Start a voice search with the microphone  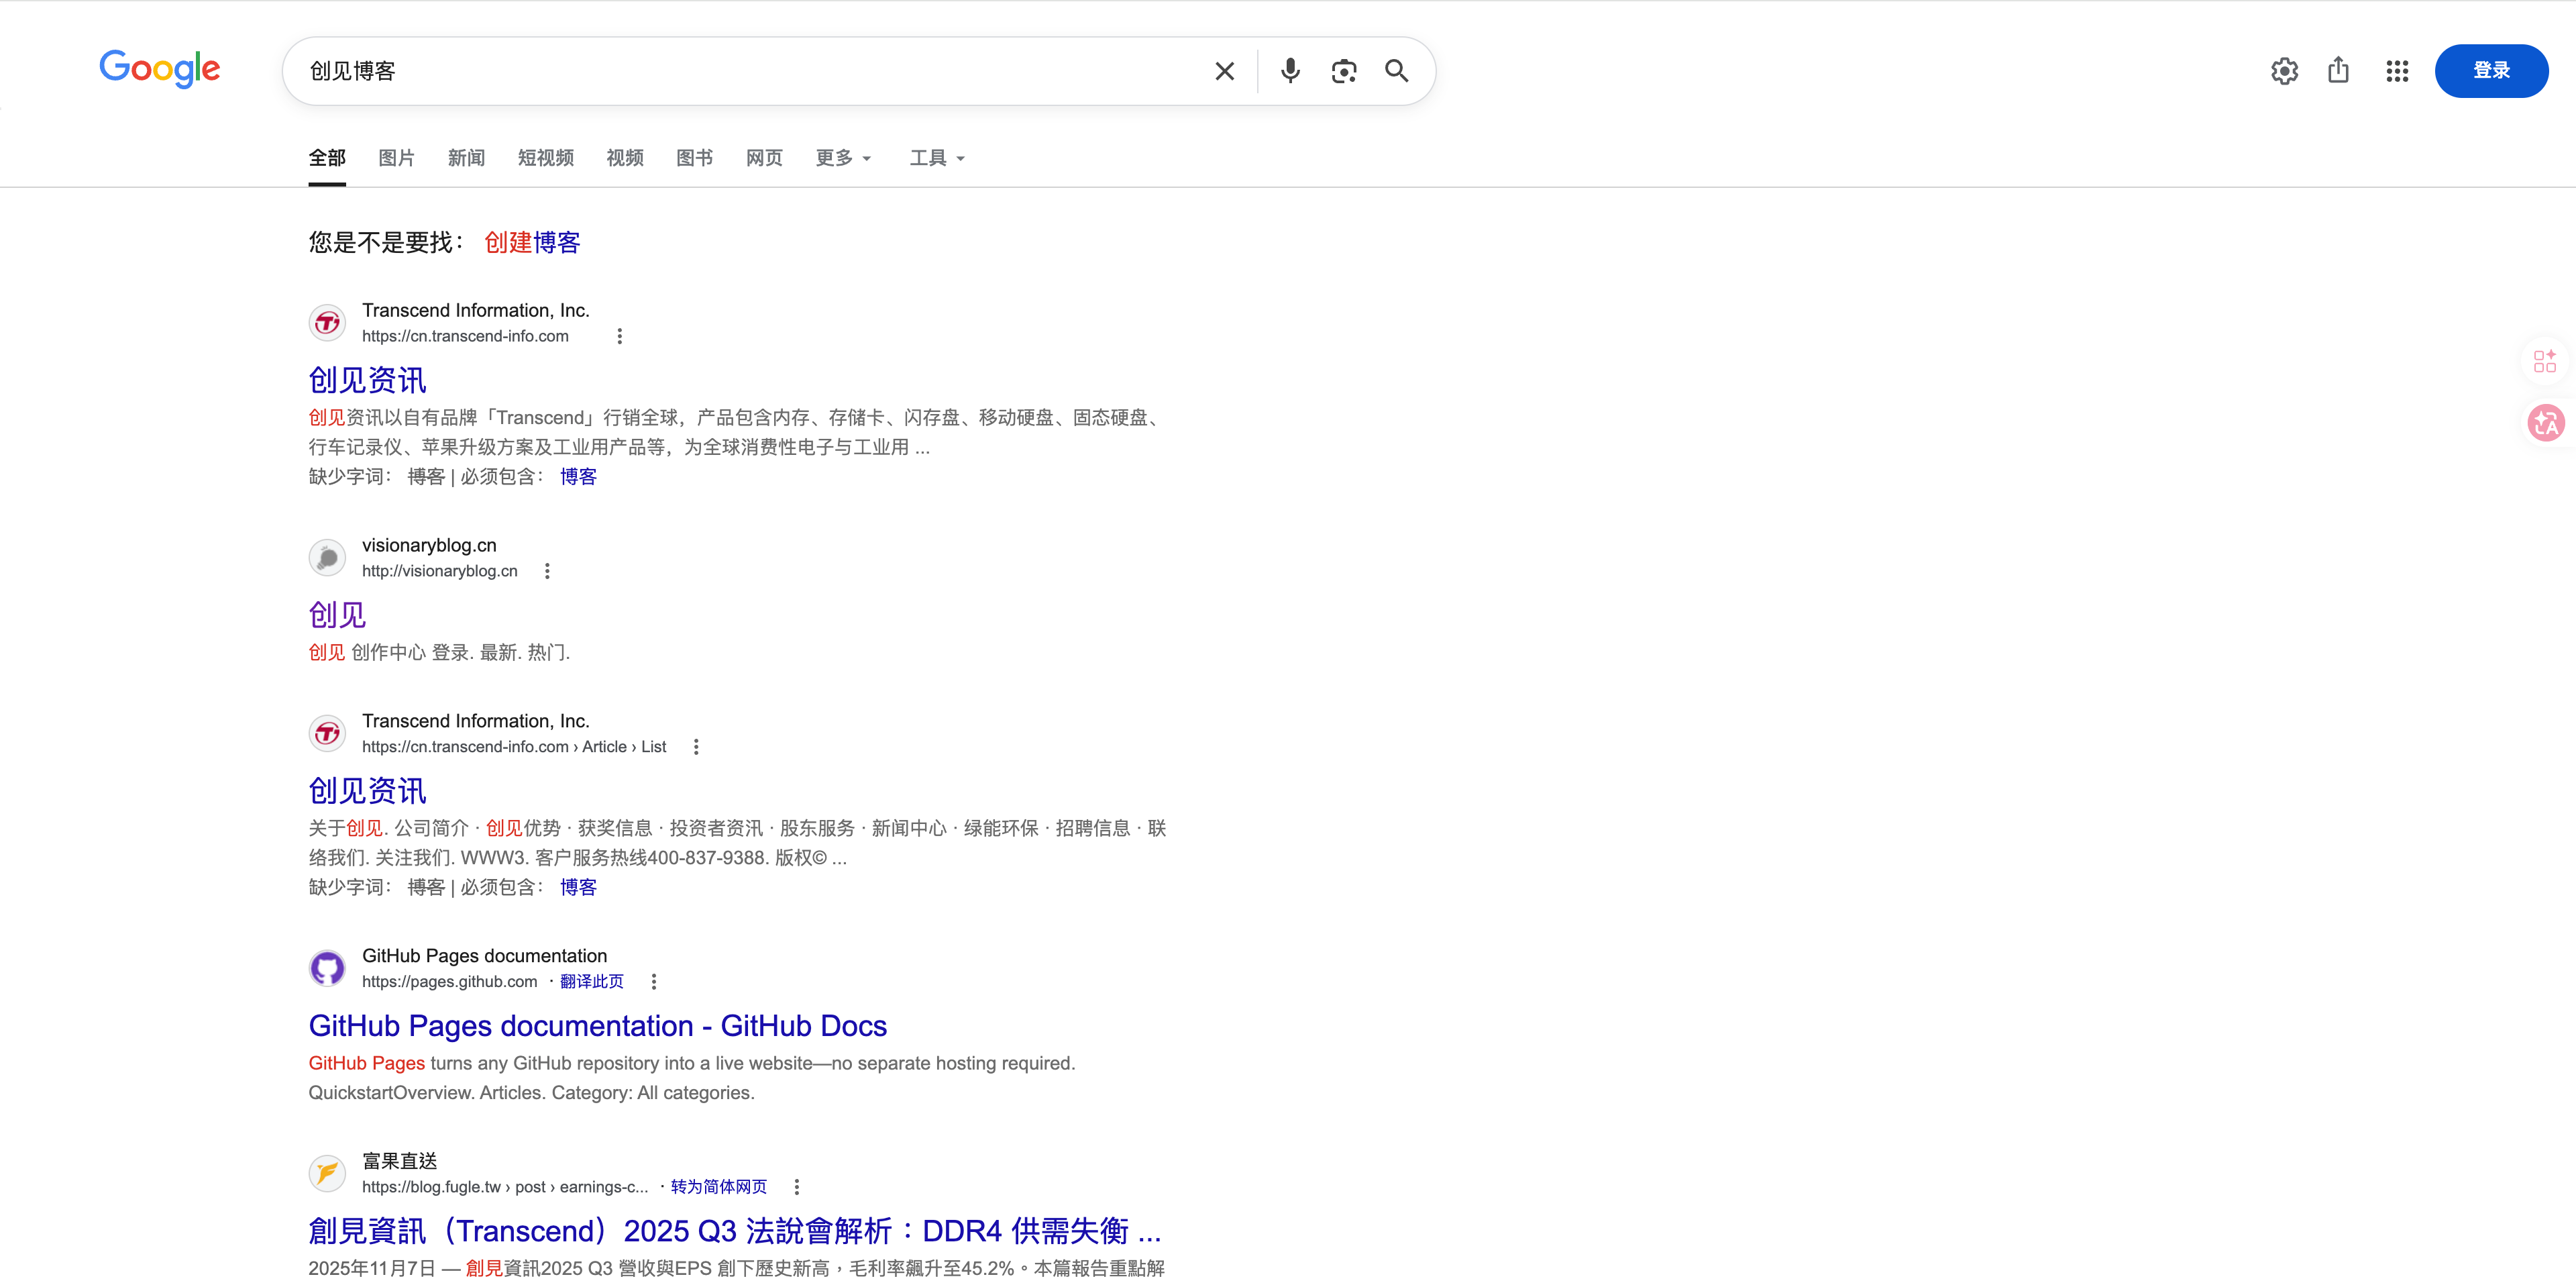tap(1290, 71)
